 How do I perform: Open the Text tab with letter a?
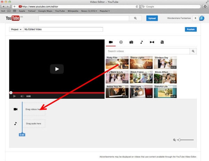point(162,42)
